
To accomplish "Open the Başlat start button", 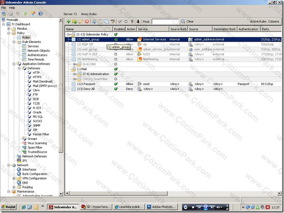I will coord(8,207).
